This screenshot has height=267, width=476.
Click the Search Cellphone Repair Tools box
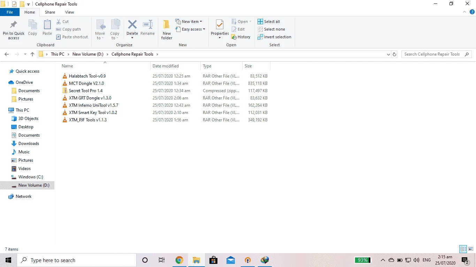pos(436,54)
